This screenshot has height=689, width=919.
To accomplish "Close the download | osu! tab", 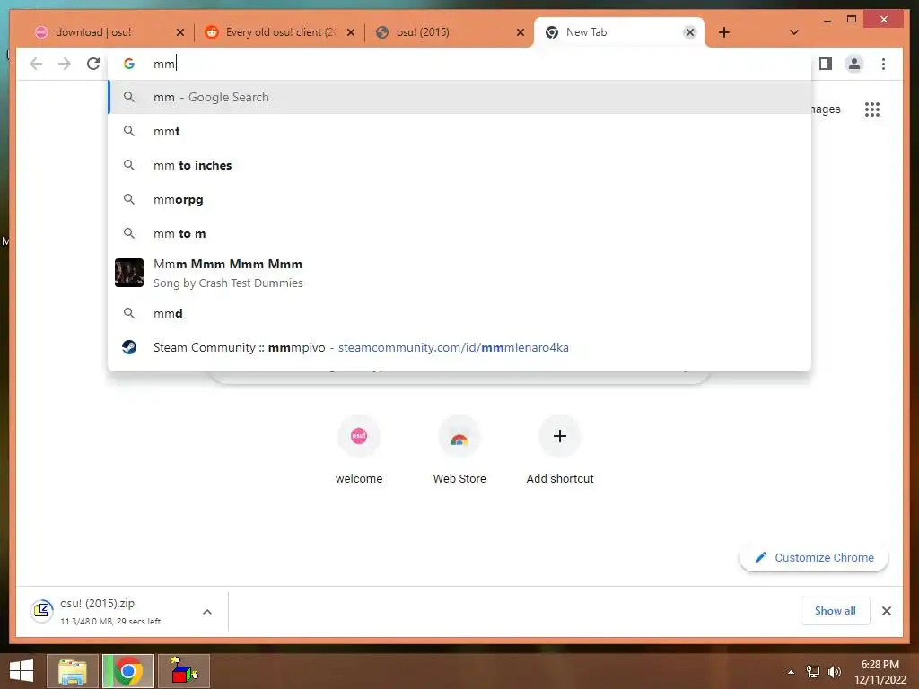I will (179, 32).
